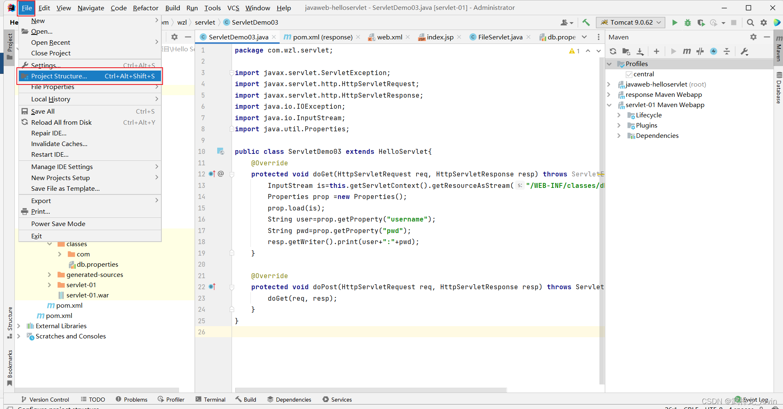Run with Coverage from the main toolbar
This screenshot has width=783, height=409.
coord(701,23)
